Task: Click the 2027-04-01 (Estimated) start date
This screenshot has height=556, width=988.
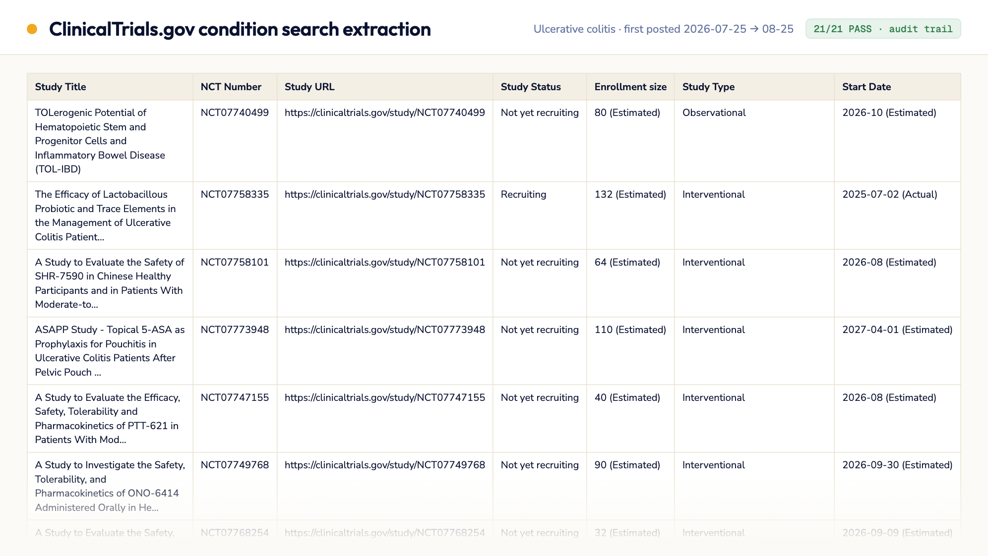Action: click(897, 330)
